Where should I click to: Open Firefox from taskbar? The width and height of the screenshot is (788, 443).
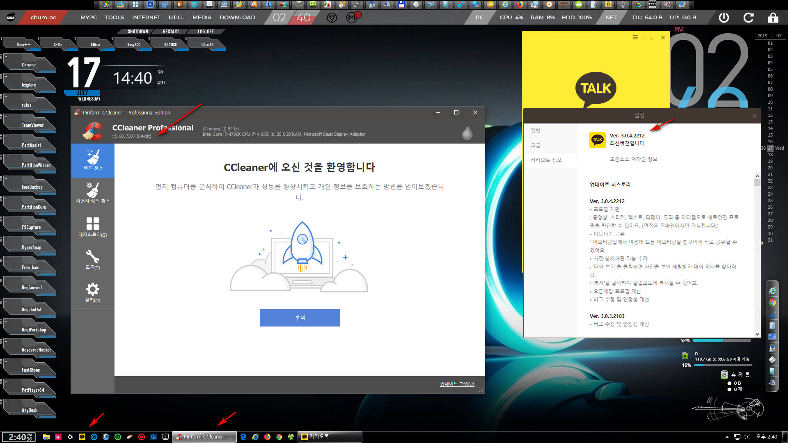(267, 437)
